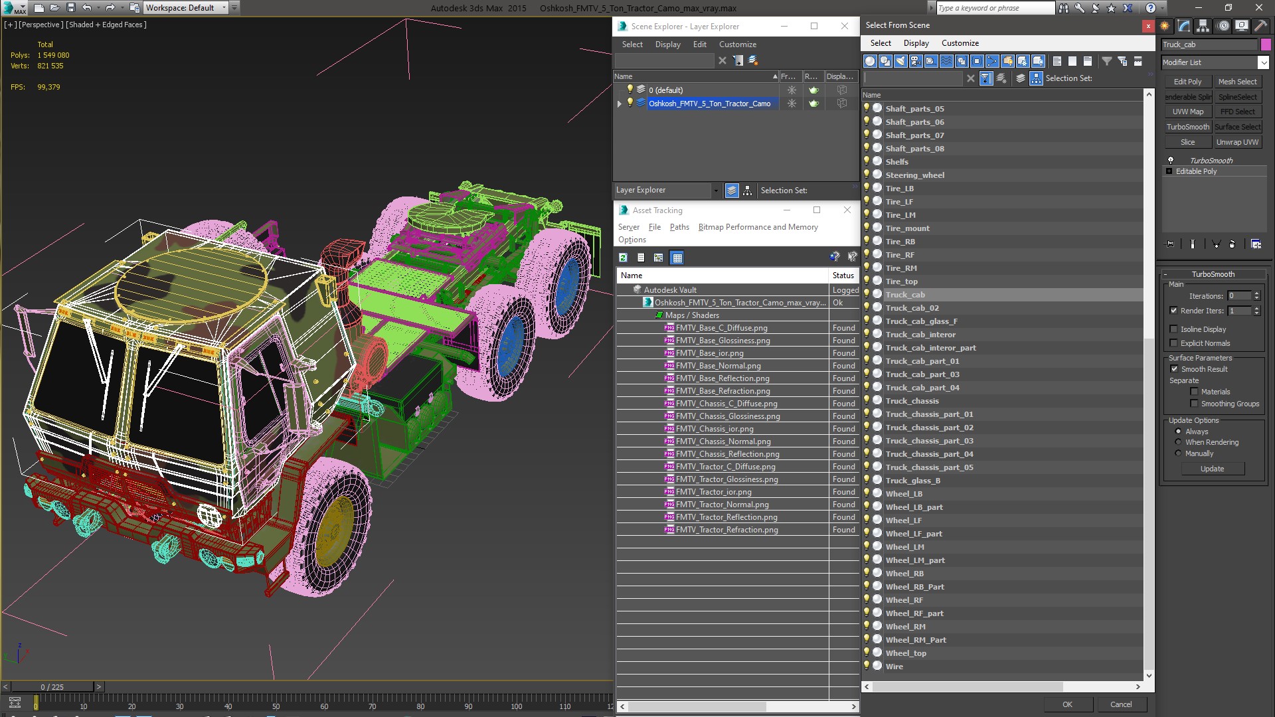Viewport: 1275px width, 717px height.
Task: Open Paths menu in Asset Tracking
Action: [x=679, y=227]
